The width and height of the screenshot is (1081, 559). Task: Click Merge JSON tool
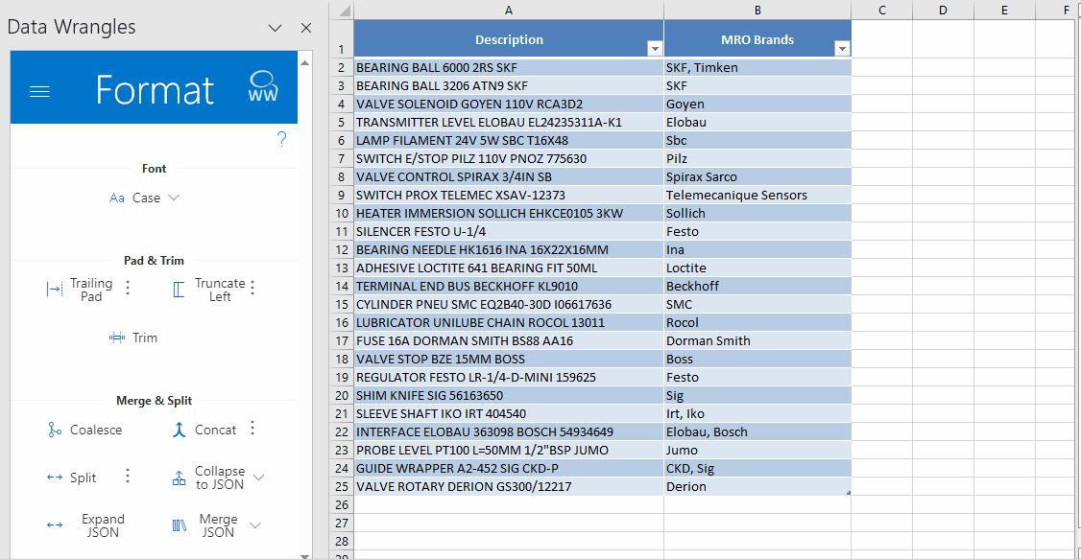[204, 525]
